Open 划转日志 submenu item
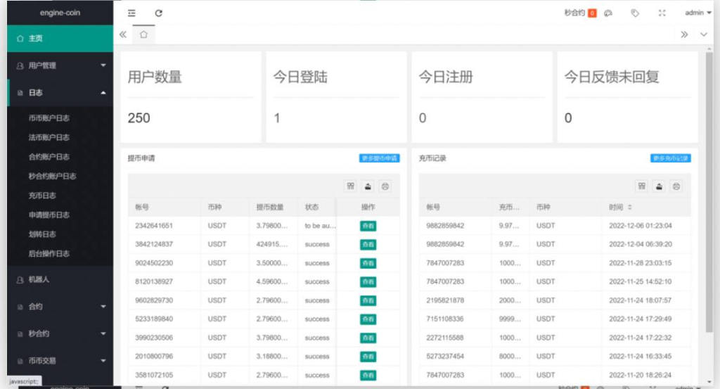This screenshot has width=720, height=389. pos(42,234)
